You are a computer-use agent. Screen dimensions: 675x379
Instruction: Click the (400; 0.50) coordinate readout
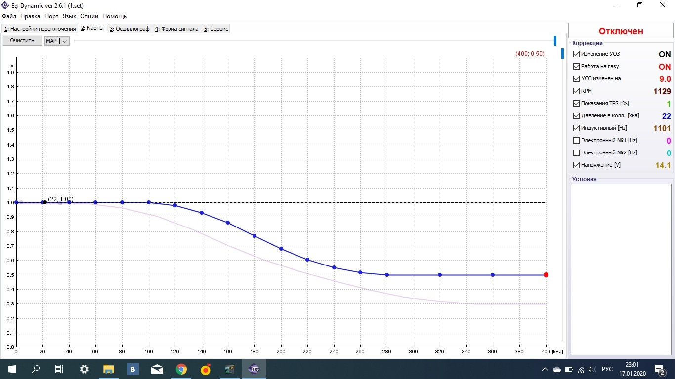pyautogui.click(x=529, y=54)
